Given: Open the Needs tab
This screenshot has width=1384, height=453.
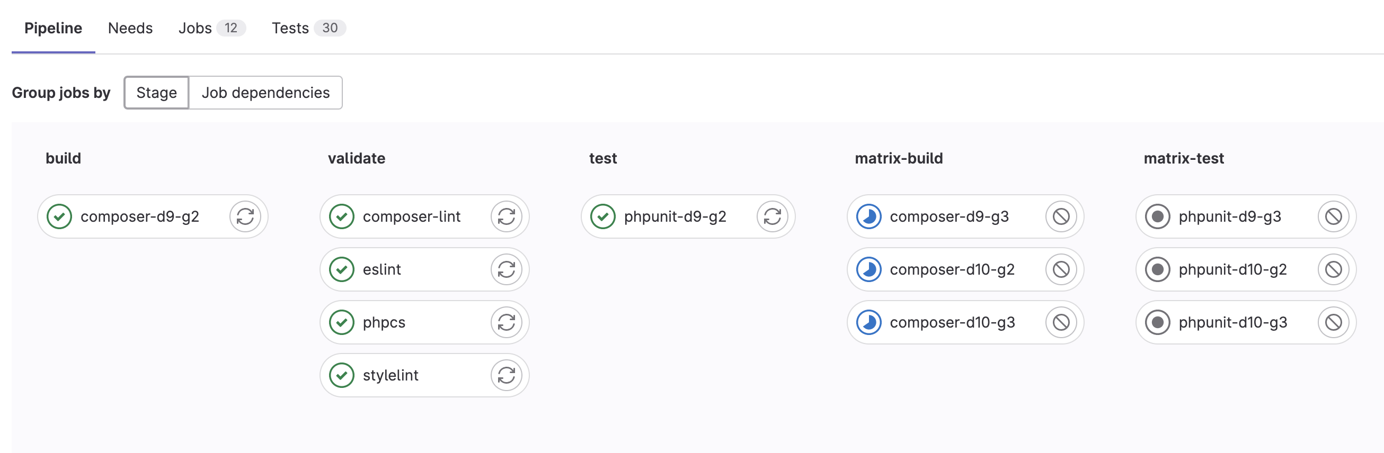Looking at the screenshot, I should tap(130, 28).
